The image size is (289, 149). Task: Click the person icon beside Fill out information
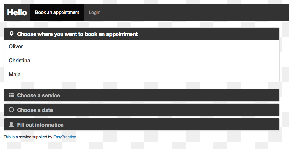(11, 124)
